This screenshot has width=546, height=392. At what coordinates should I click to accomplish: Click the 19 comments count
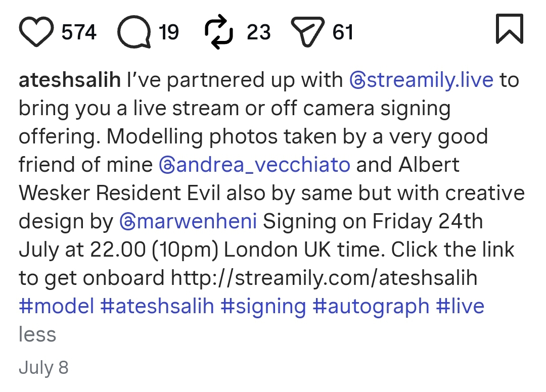[169, 32]
